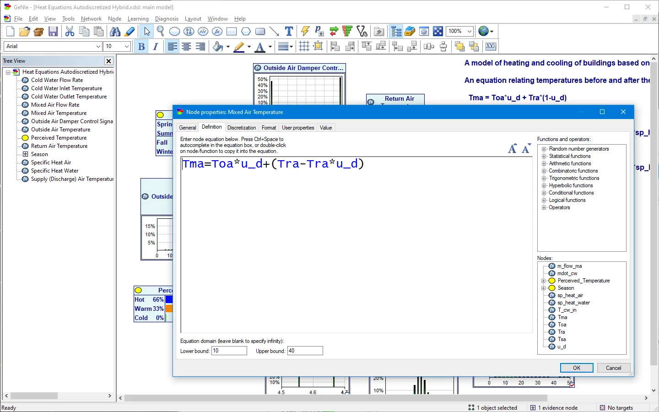
Task: Click the Lower bound input field
Action: point(229,351)
